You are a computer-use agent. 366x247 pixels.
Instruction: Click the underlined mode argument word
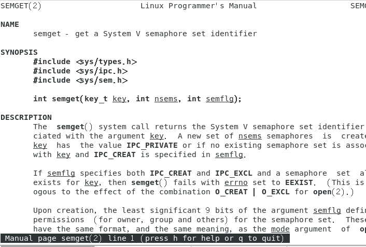(280, 229)
